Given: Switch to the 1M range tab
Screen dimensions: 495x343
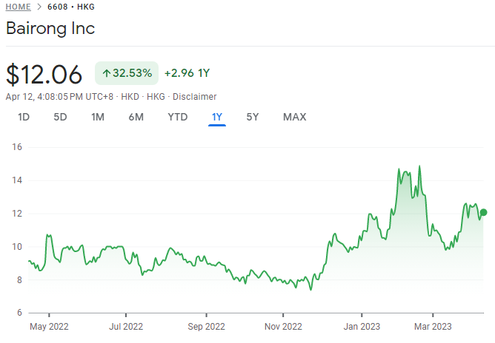Looking at the screenshot, I should tap(98, 117).
